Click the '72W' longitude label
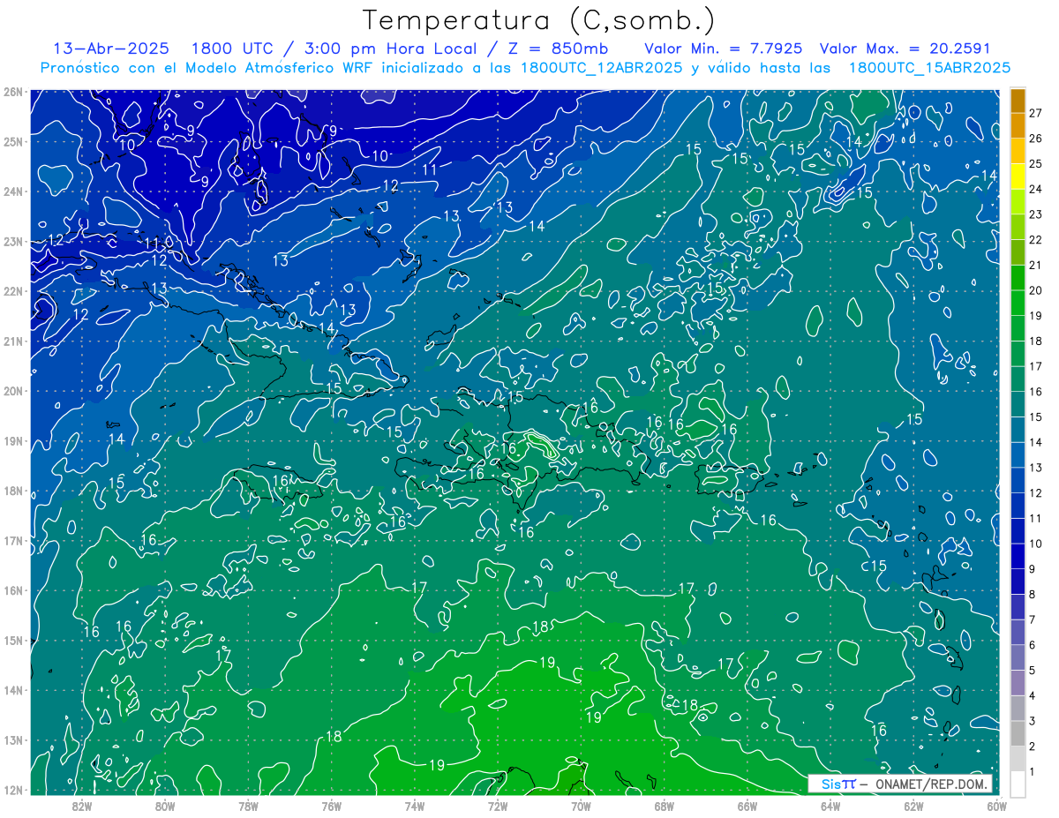The height and width of the screenshot is (818, 1059). [498, 805]
